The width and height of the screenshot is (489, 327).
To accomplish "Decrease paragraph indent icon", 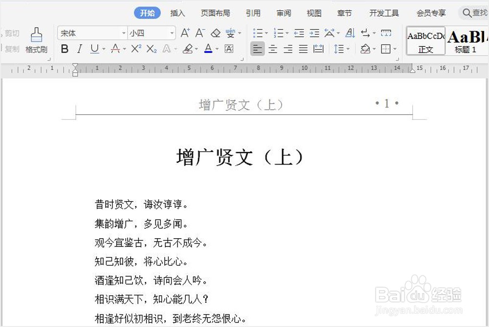I will coord(299,33).
